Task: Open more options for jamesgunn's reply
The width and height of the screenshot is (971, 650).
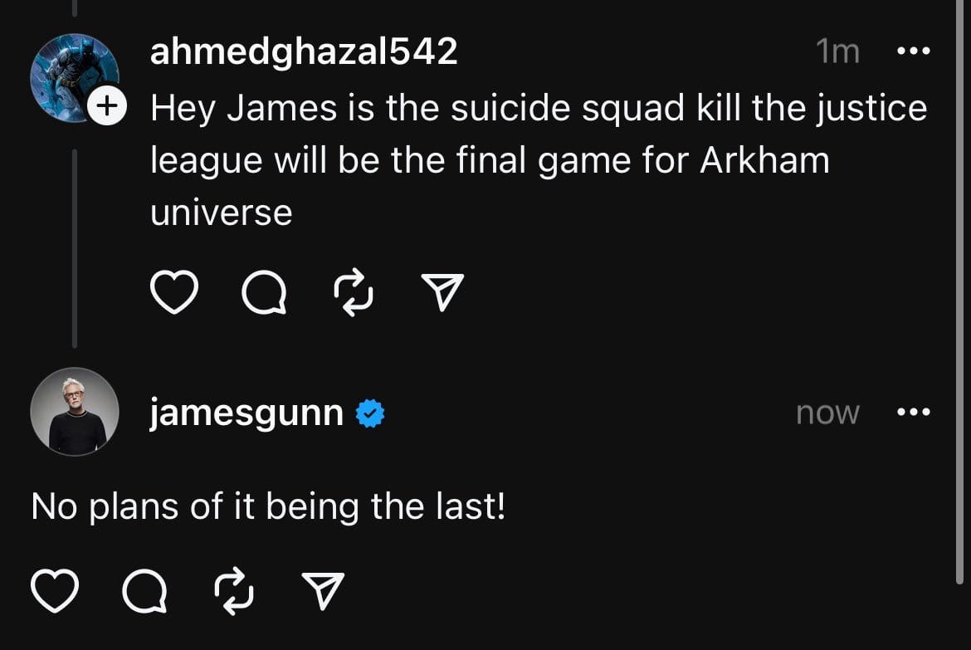Action: click(914, 412)
